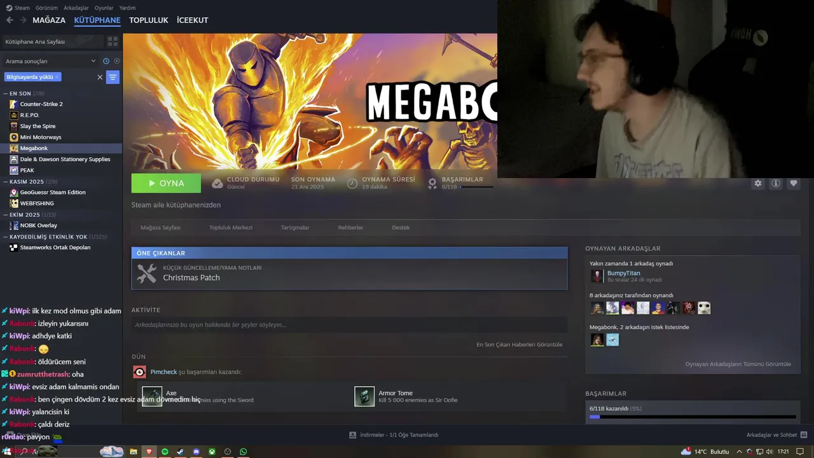Sort library by recent activity clock icon

(x=106, y=61)
